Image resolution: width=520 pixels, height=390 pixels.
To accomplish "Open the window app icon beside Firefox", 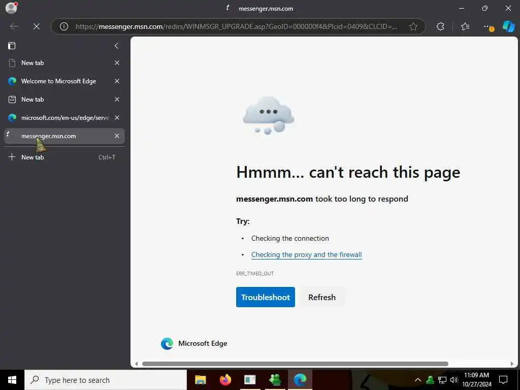I will pos(250,380).
